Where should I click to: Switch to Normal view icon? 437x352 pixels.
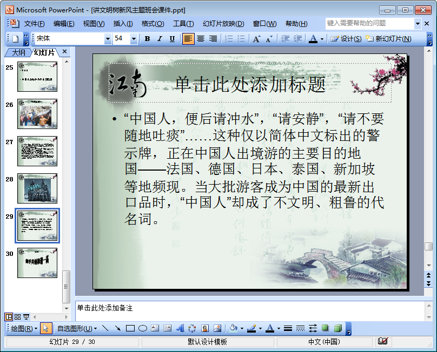pos(9,317)
